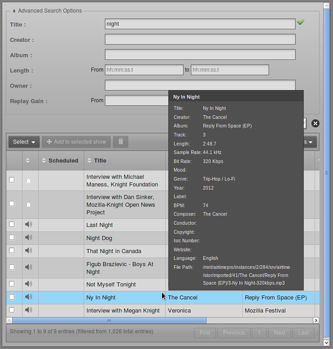Image resolution: width=333 pixels, height=349 pixels.
Task: Sort the table by the Scheduled column
Action: click(60, 160)
